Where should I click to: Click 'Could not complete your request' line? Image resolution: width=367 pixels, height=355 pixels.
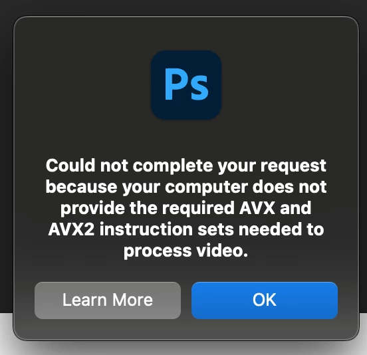pyautogui.click(x=186, y=166)
